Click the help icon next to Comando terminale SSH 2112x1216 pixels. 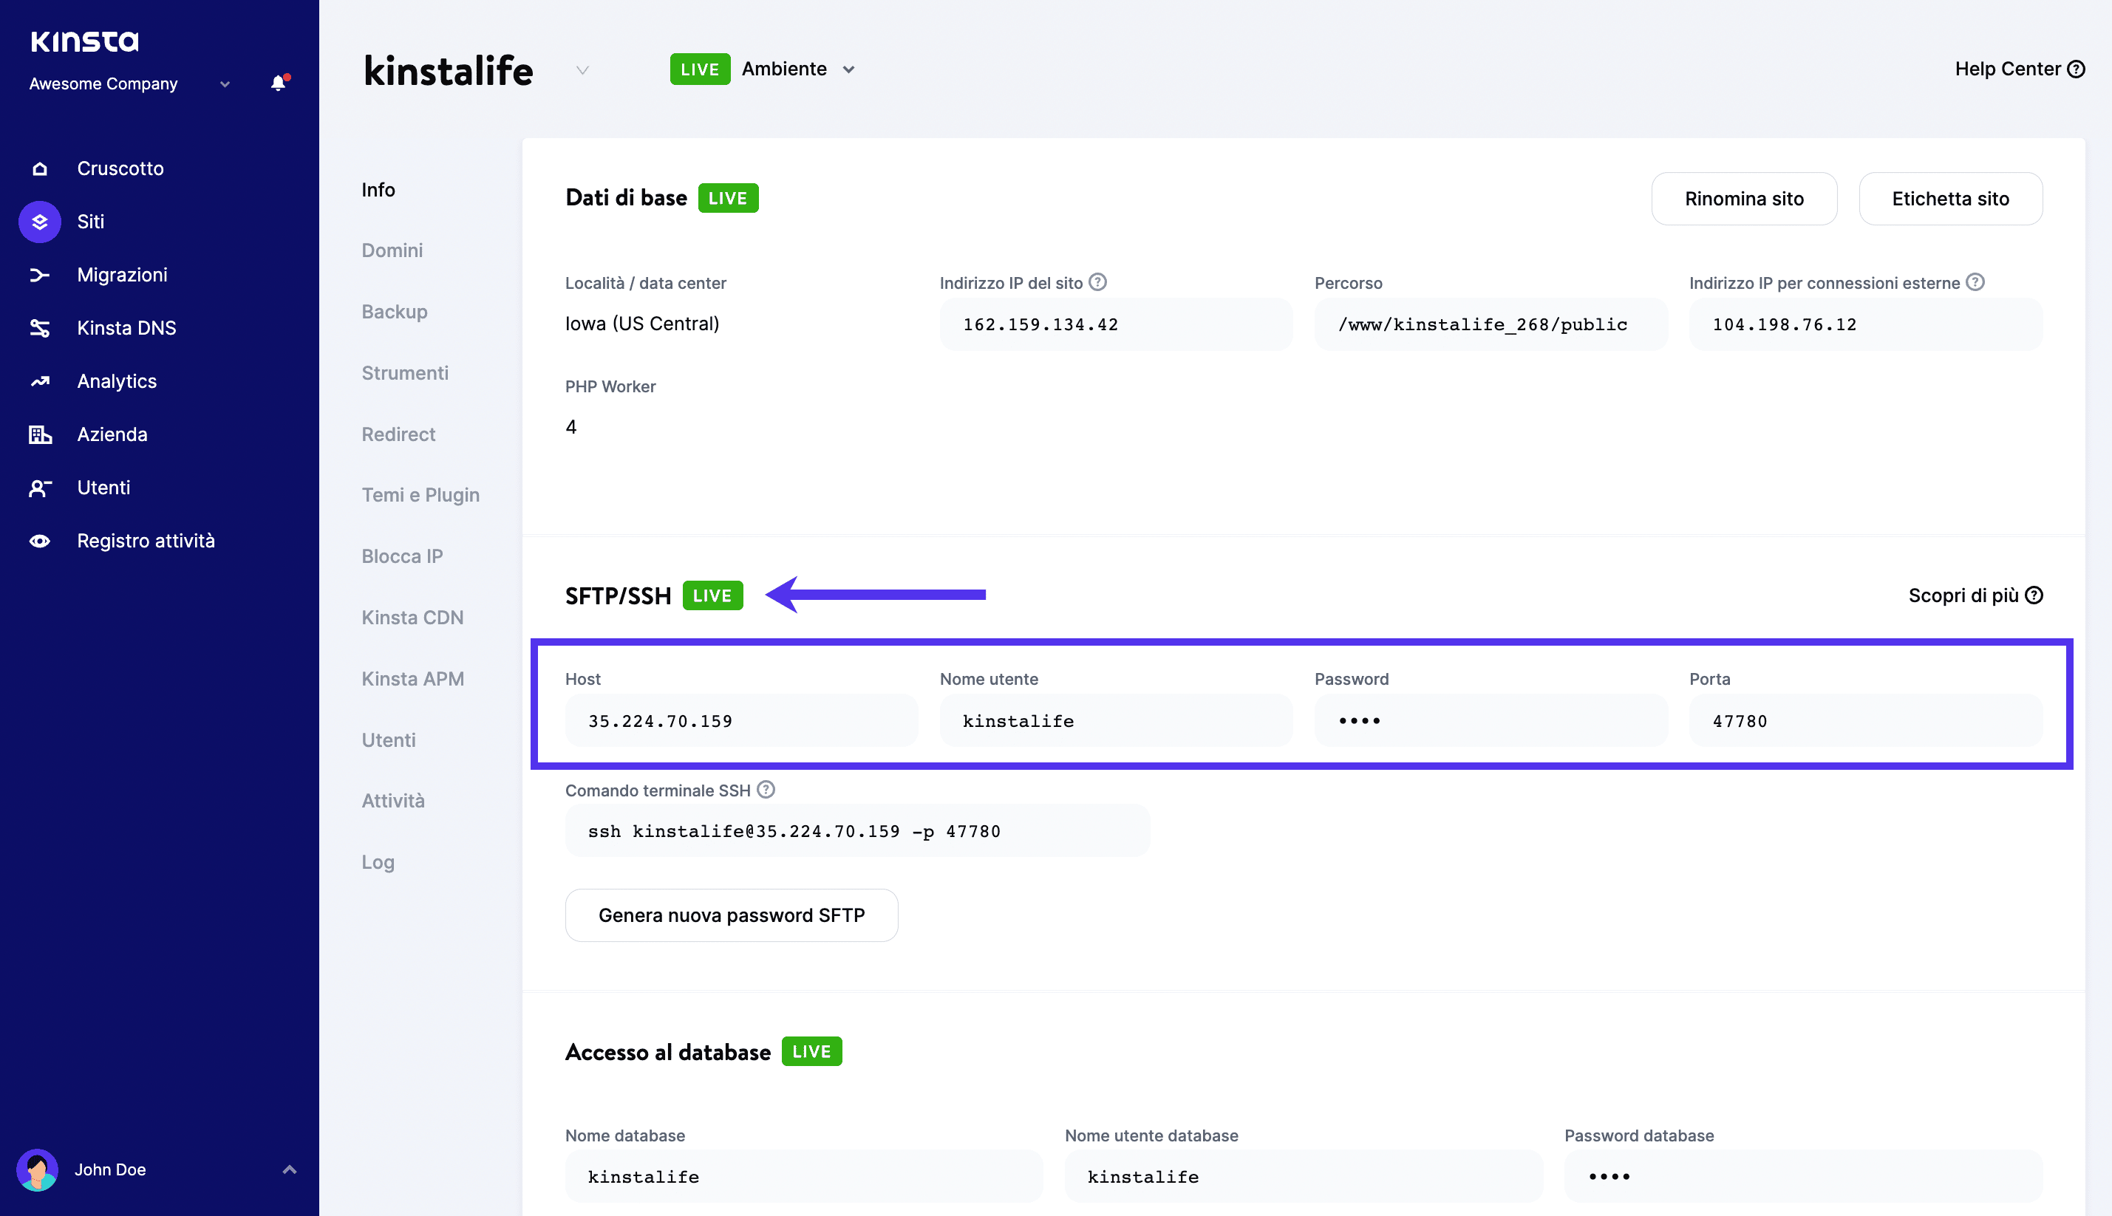[766, 789]
